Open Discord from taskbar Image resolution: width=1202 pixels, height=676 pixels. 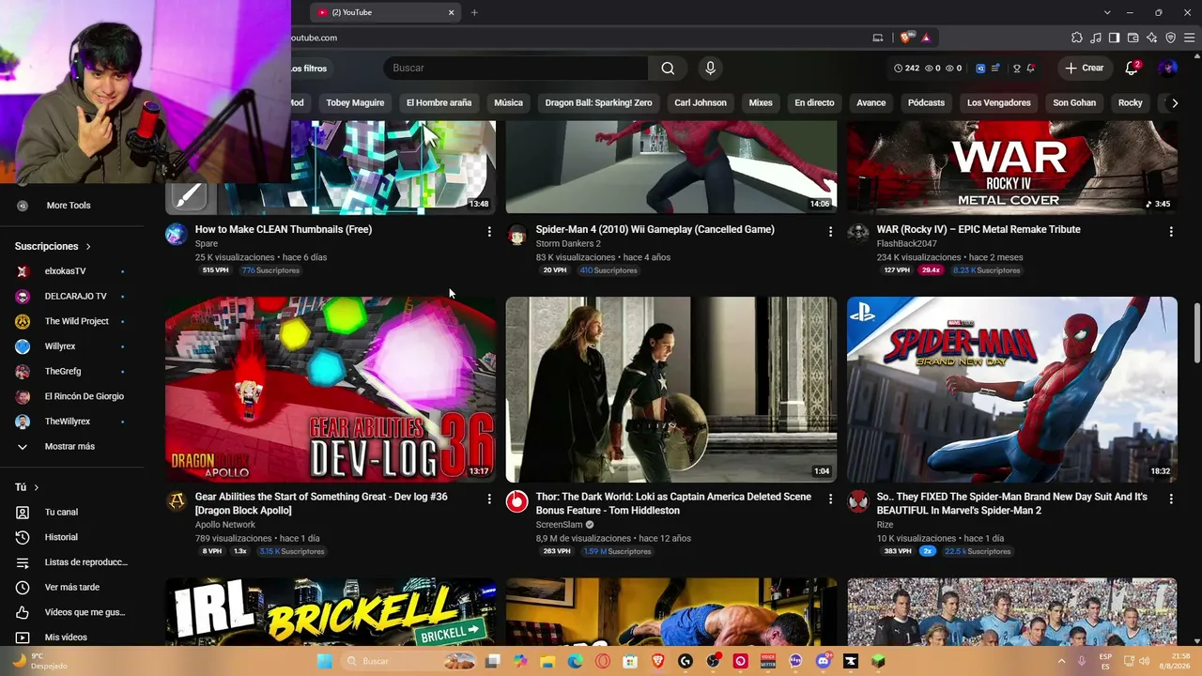(824, 661)
